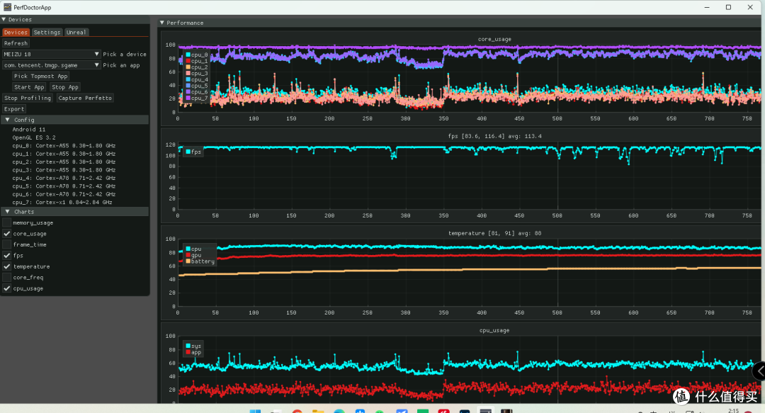Toggle cpu_5 series in core_usage legend
The image size is (765, 413).
coord(197,86)
